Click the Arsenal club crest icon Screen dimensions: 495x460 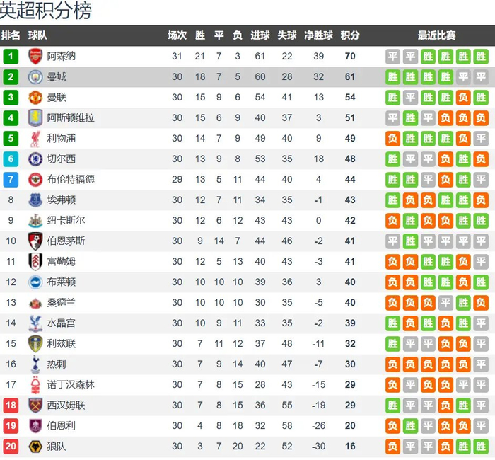(35, 57)
